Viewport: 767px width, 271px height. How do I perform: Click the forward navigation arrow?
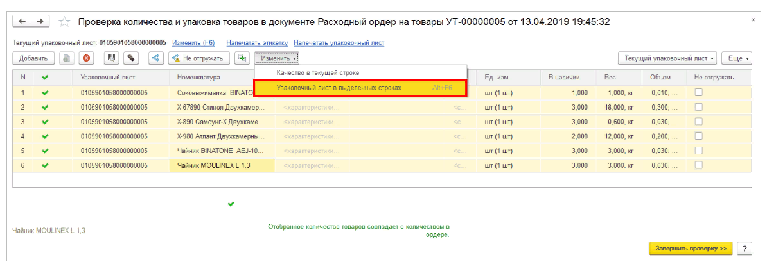point(40,22)
